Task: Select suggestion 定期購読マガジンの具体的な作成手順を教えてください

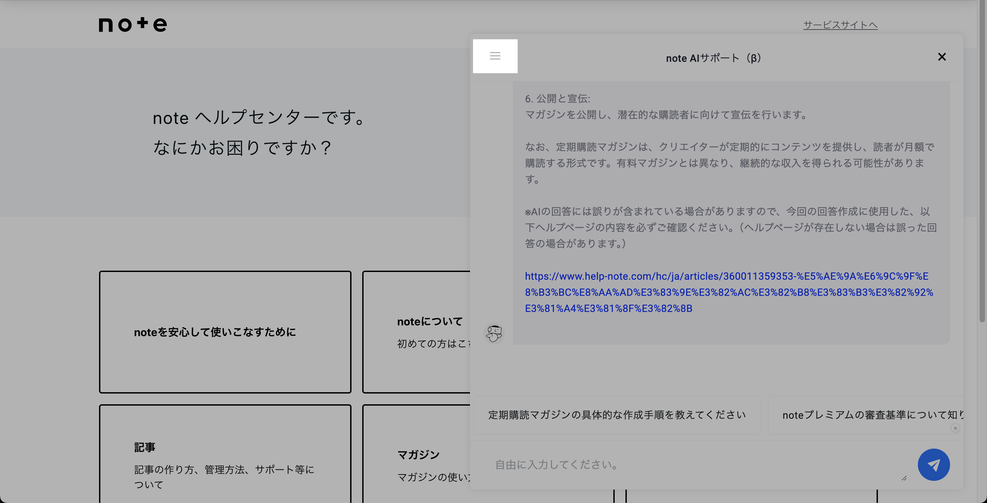Action: click(x=617, y=415)
